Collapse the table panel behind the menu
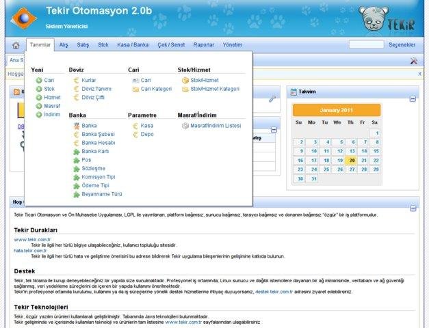 click(x=274, y=130)
